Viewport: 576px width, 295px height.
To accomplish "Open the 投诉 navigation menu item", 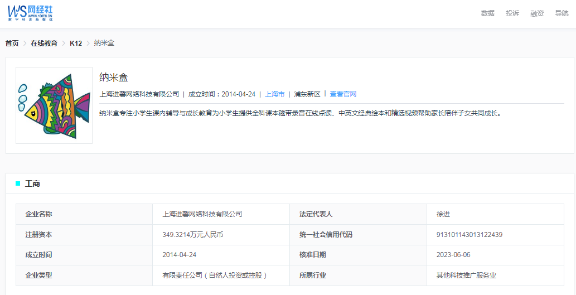I will pos(512,13).
